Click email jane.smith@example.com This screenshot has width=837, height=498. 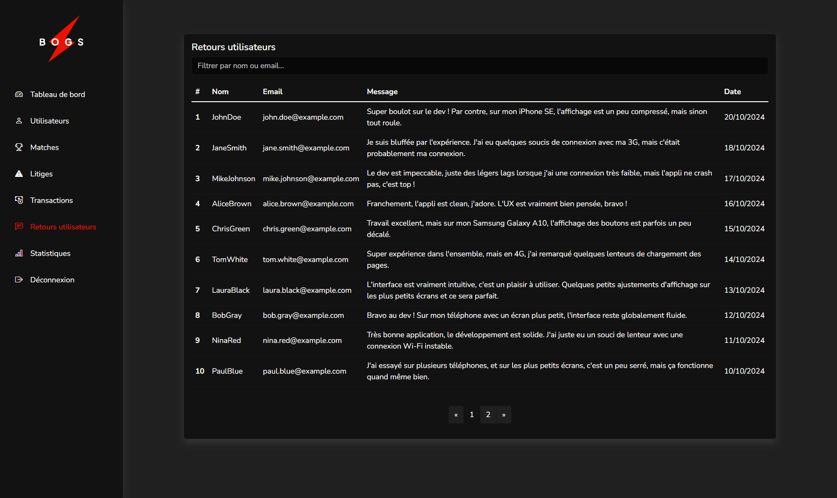coord(306,148)
